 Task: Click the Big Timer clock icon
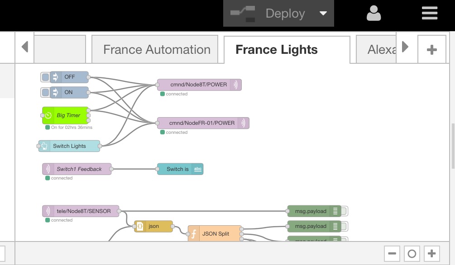click(x=48, y=115)
